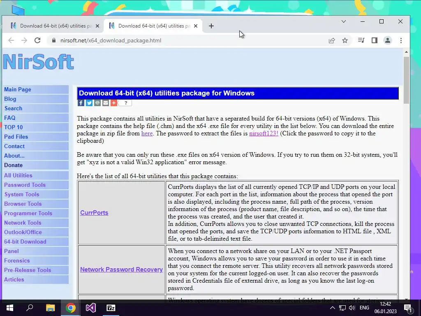Open File Explorer from the taskbar
The image size is (421, 316).
click(x=50, y=308)
